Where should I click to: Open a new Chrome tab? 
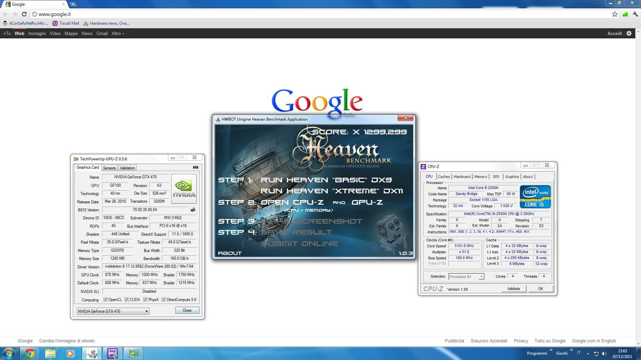pos(73,4)
